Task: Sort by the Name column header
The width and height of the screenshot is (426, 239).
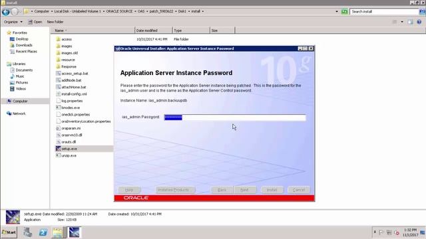Action: click(x=93, y=31)
